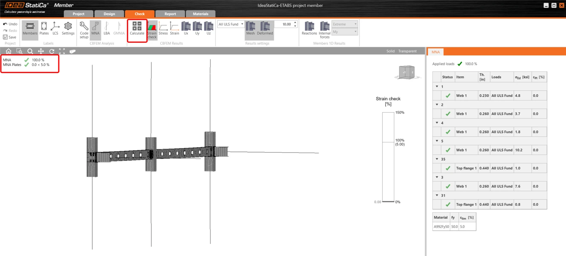Click the home view icon
566x256 pixels.
click(8, 51)
